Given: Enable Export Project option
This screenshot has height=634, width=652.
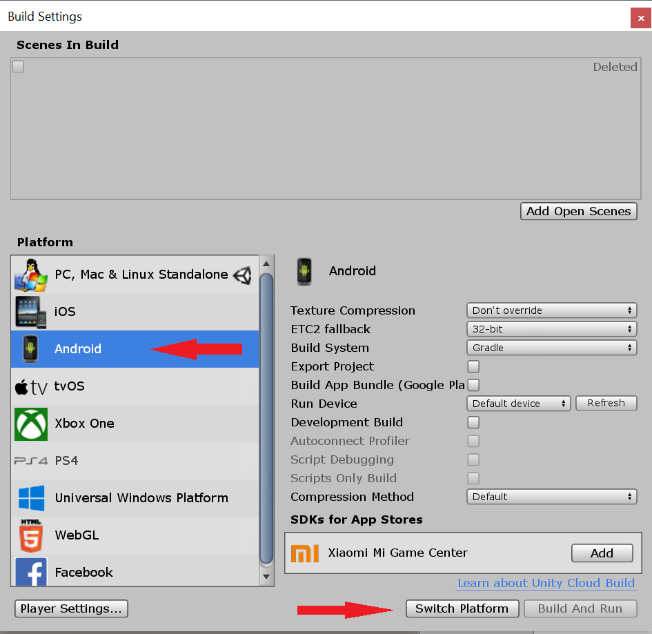Looking at the screenshot, I should point(473,366).
